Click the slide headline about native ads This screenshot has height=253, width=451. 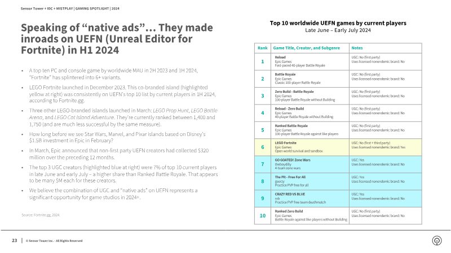coord(117,39)
